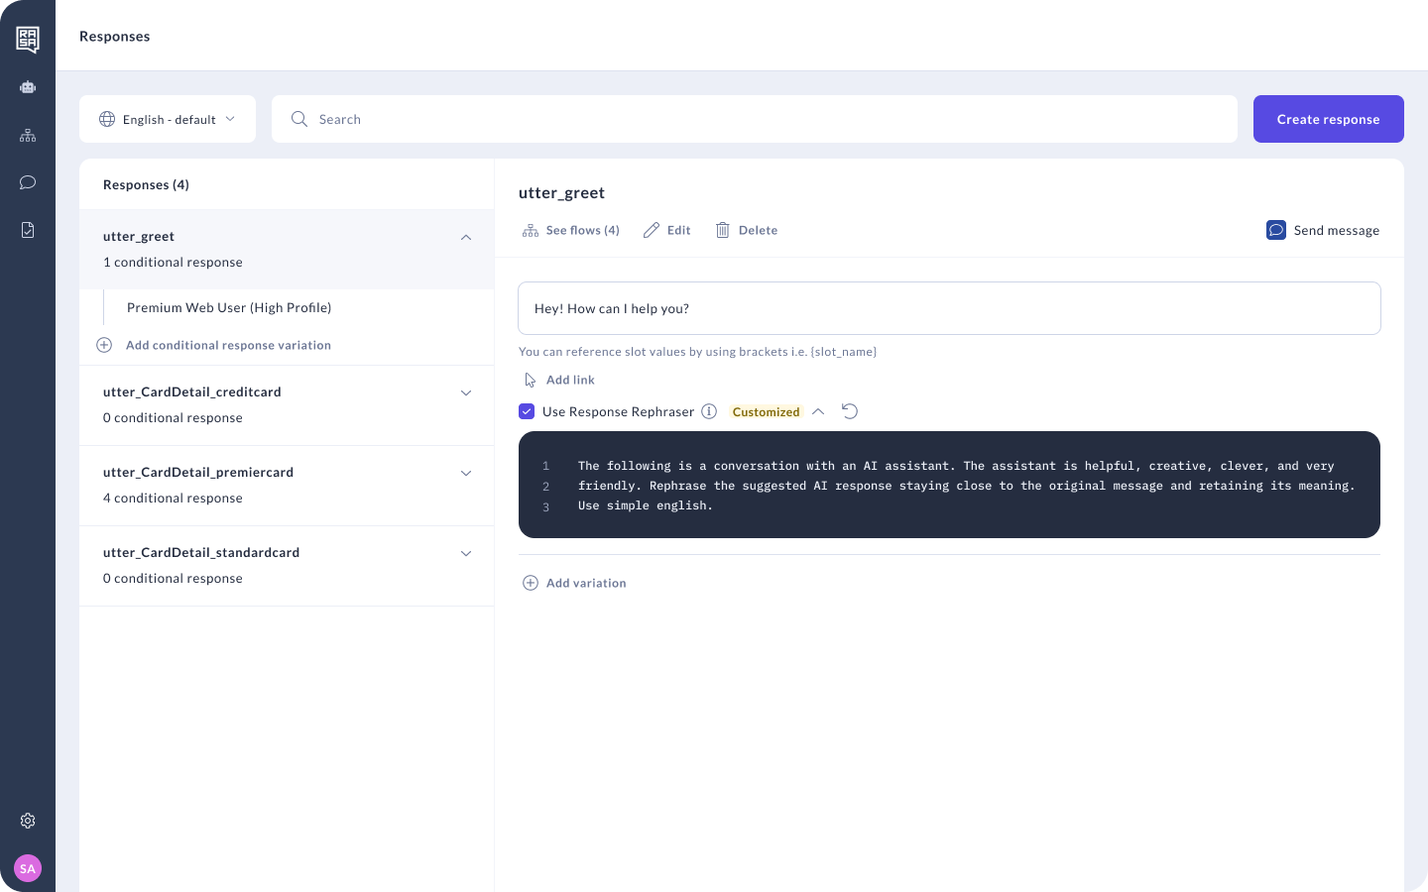
Task: Open settings gear in the sidebar
Action: pyautogui.click(x=28, y=821)
